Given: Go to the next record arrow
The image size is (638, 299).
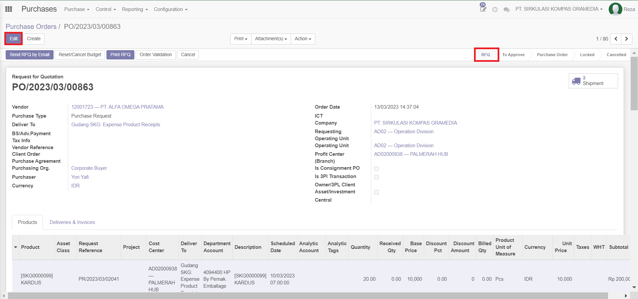Looking at the screenshot, I should point(627,39).
